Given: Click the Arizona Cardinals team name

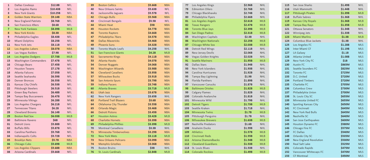Looking at the screenshot, I should coord(26,152).
